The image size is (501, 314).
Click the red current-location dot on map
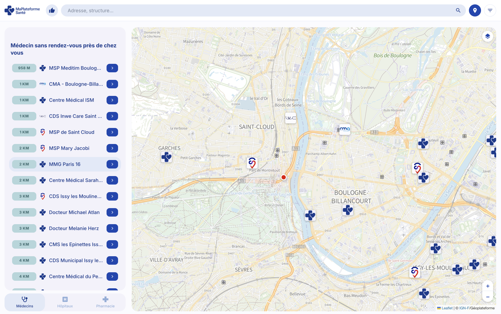284,177
